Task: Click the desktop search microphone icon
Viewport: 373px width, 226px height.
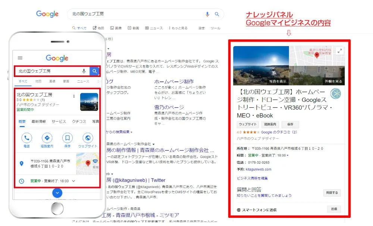Action: pos(207,14)
